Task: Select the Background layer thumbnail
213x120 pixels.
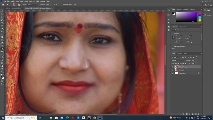Action: [x=176, y=73]
